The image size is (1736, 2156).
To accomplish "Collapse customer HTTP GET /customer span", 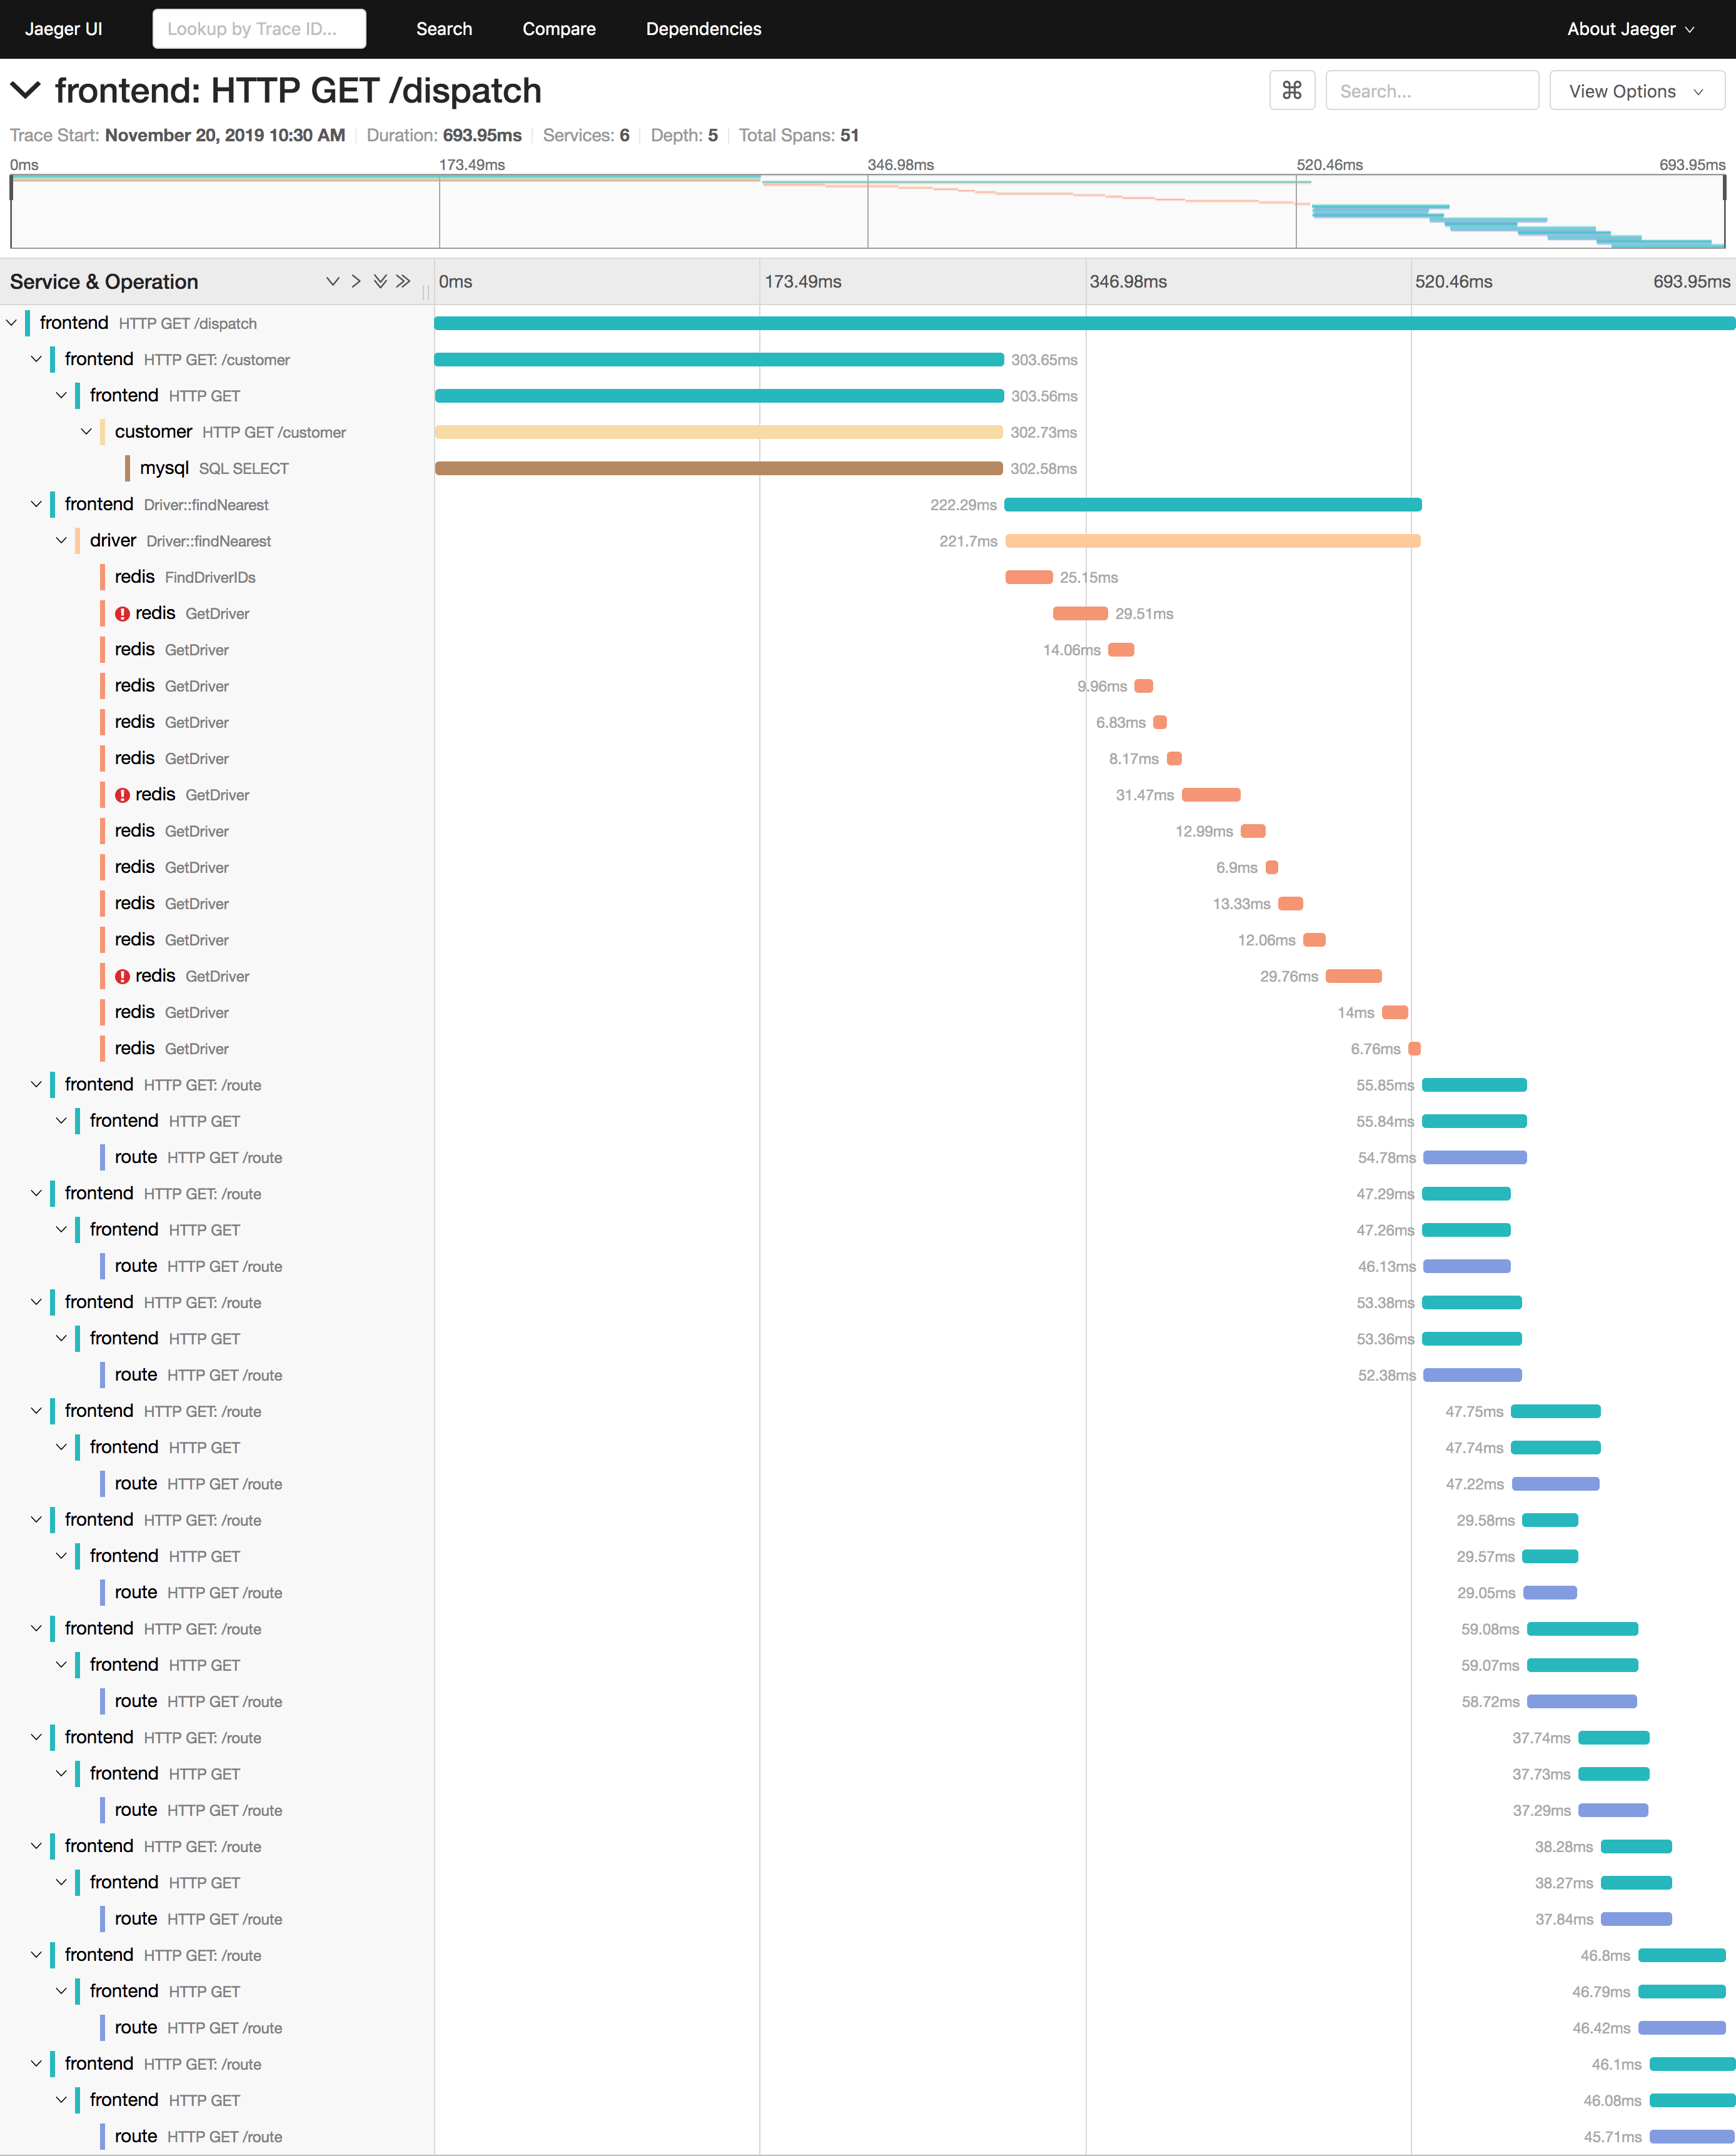I will click(87, 432).
